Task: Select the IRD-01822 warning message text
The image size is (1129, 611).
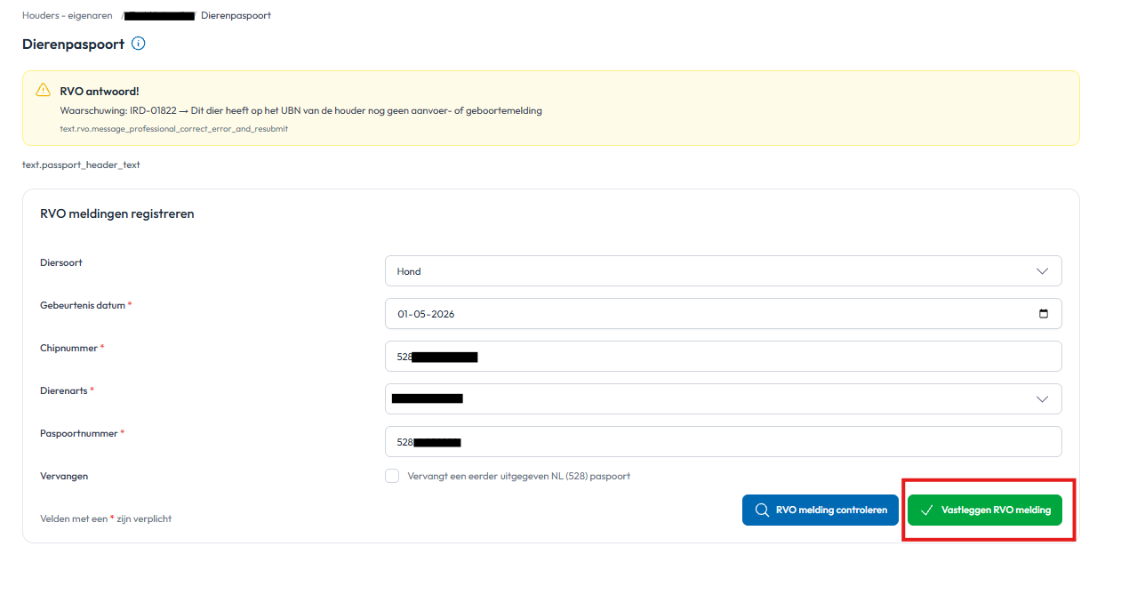Action: click(x=300, y=111)
